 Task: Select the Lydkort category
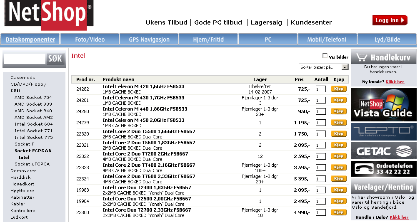point(19,217)
